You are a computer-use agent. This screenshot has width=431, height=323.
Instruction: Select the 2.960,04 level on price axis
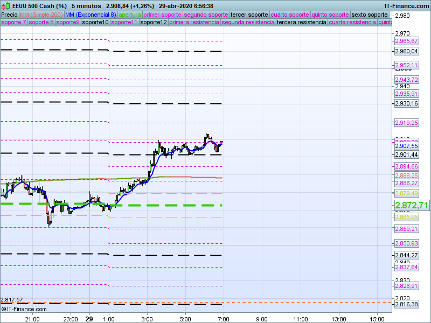coord(406,52)
